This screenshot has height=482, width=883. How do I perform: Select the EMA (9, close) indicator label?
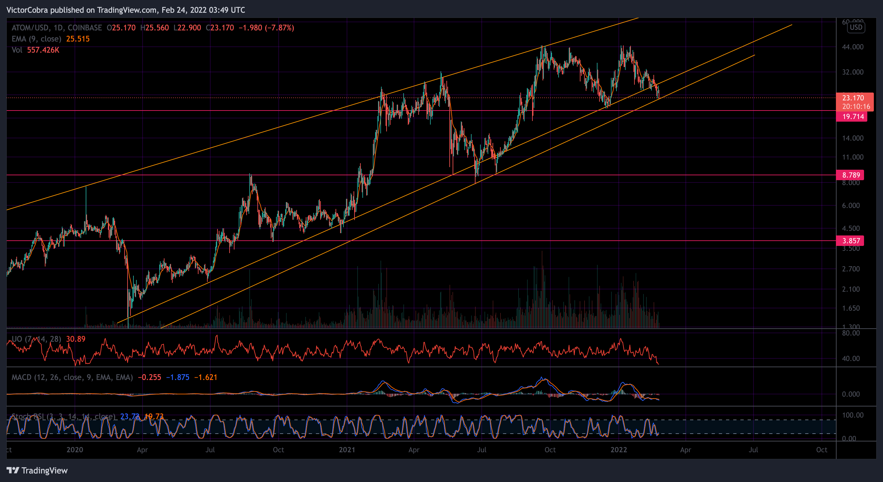point(36,39)
